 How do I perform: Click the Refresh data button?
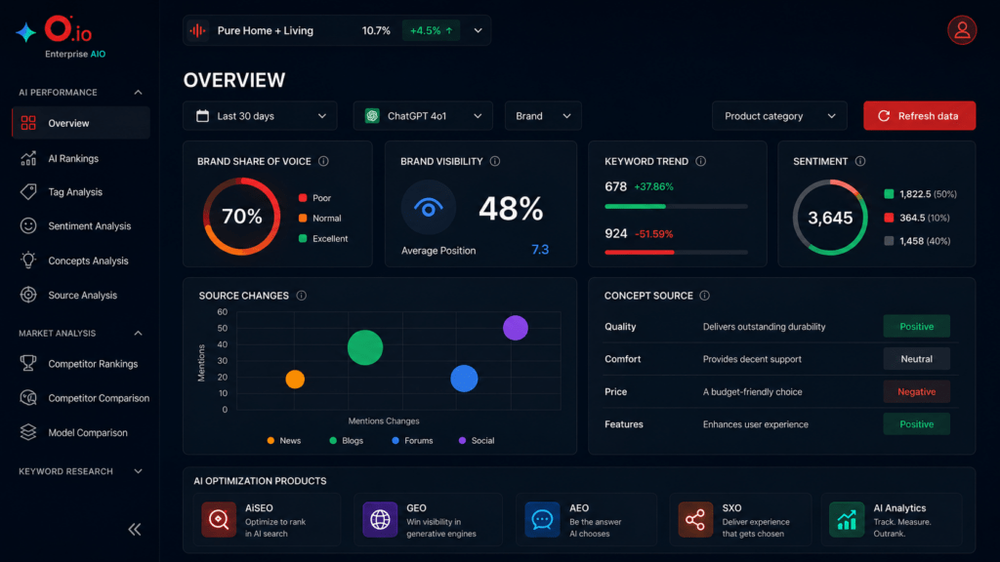tap(920, 116)
